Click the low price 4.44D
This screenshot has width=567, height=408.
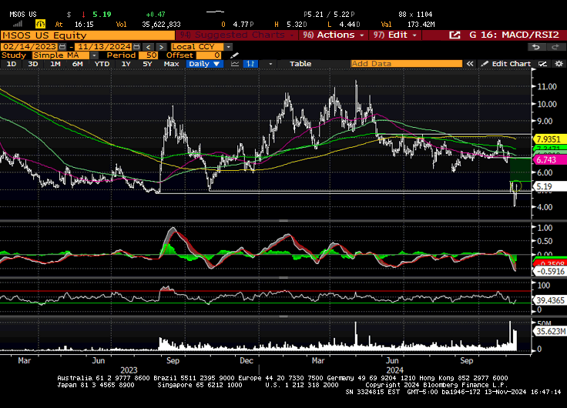(350, 25)
